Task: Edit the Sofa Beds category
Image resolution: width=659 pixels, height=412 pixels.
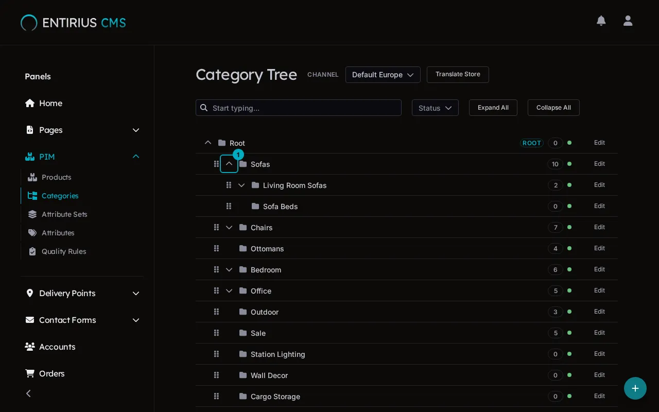Action: tap(599, 206)
